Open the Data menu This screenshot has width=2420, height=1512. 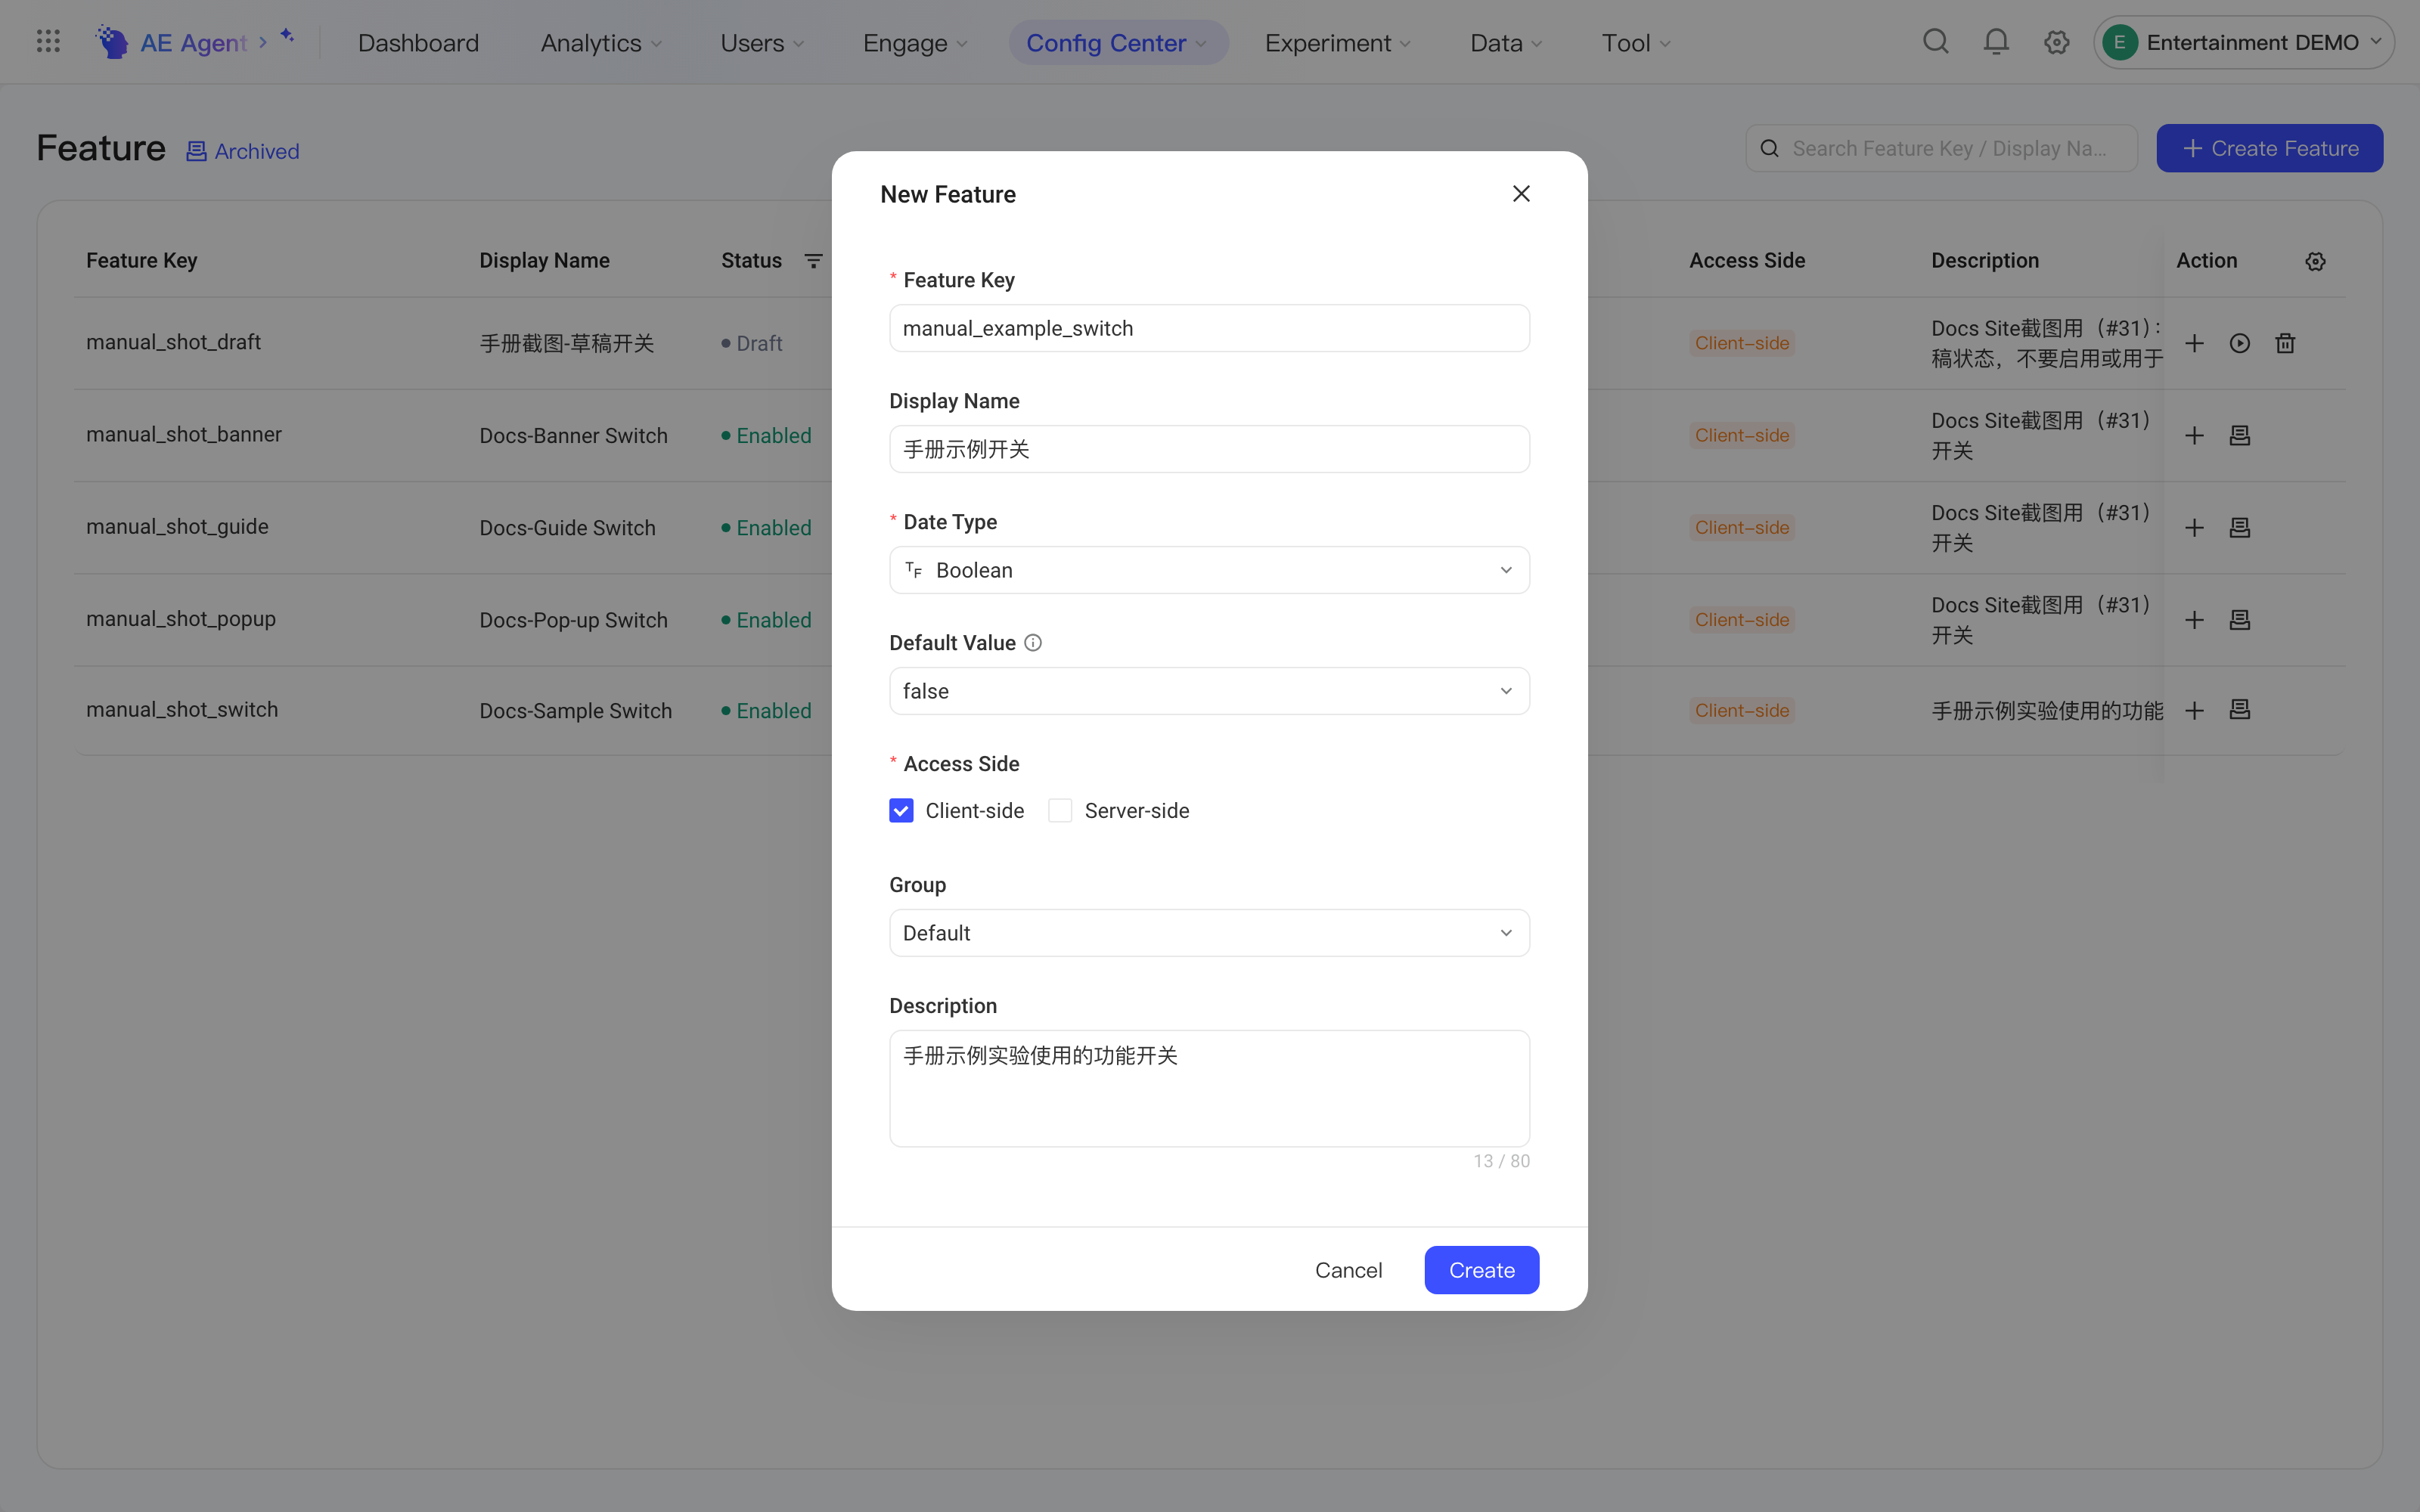click(x=1506, y=43)
